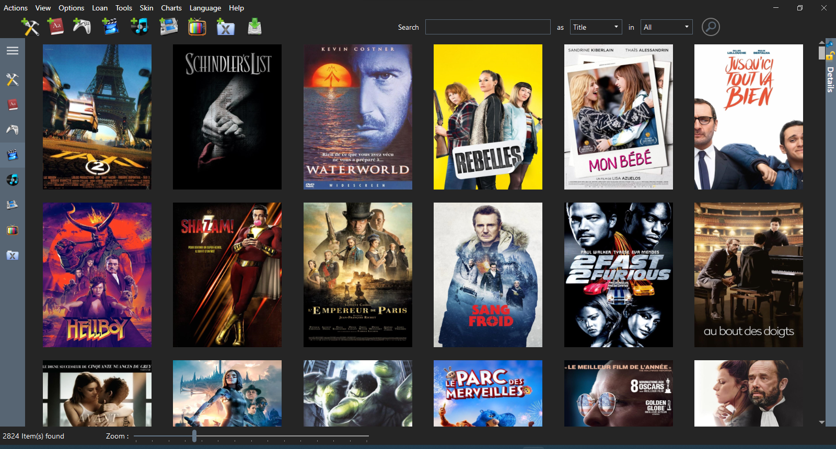Click the scrollbar down arrow
This screenshot has height=449, width=836.
[822, 422]
